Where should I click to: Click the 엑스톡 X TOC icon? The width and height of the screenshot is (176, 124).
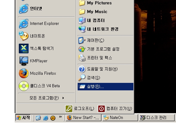[x=24, y=49]
